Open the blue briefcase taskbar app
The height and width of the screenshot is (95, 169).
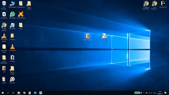(35, 93)
